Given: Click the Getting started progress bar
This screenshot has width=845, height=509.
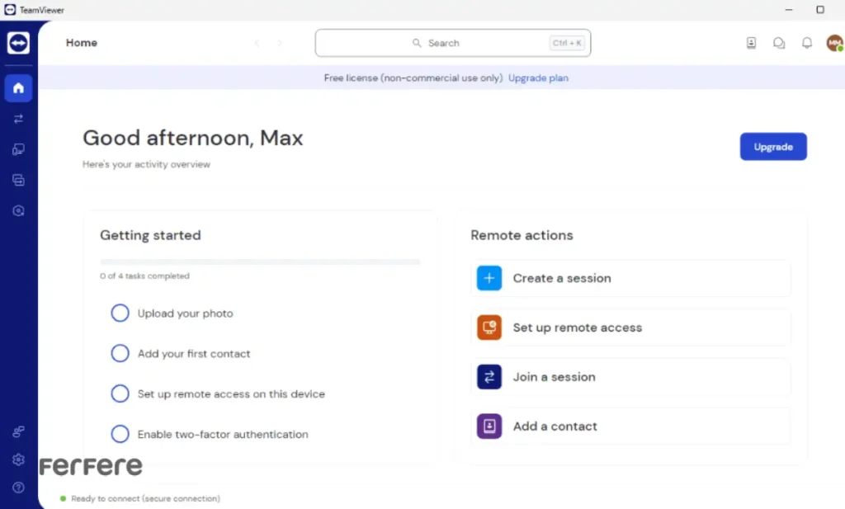Looking at the screenshot, I should tap(260, 262).
